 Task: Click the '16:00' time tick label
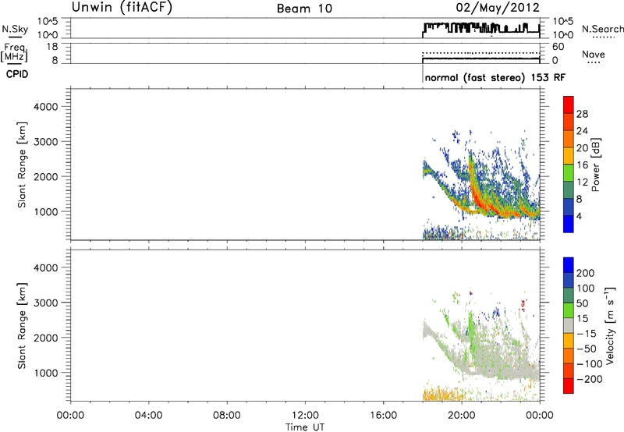383,416
